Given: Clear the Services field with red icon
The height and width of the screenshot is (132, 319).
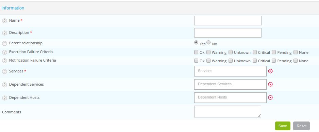Looking at the screenshot, I should click(270, 71).
